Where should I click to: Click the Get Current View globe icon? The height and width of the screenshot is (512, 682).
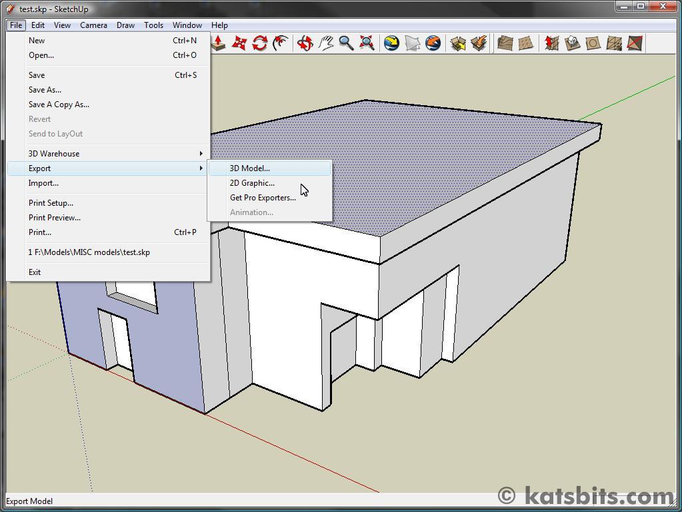click(x=391, y=43)
